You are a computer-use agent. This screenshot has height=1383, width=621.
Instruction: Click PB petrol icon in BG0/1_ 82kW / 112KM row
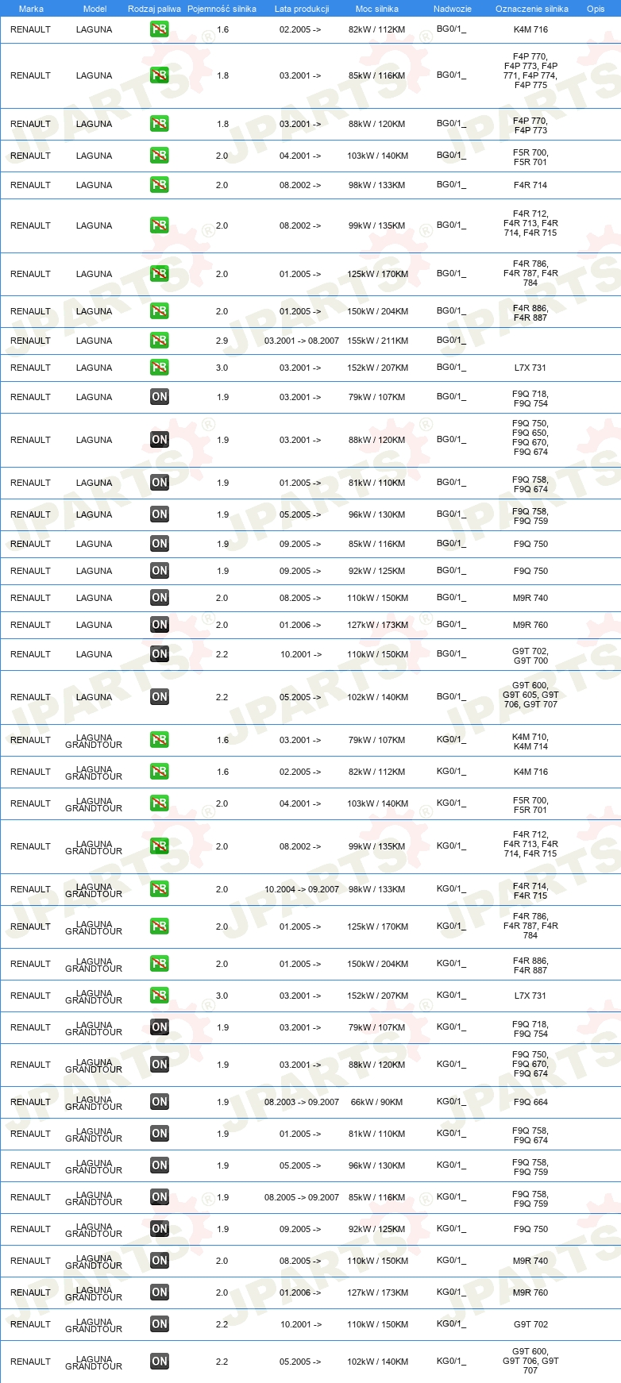(160, 29)
